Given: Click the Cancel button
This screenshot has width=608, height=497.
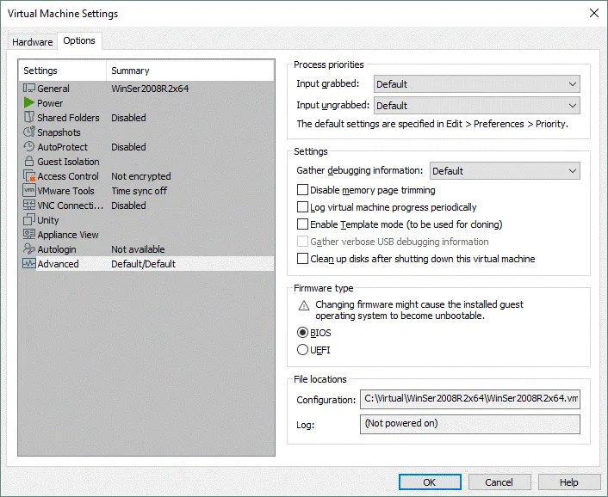Looking at the screenshot, I should 499,482.
